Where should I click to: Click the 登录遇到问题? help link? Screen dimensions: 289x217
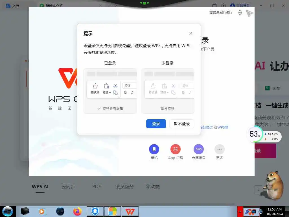[221, 12]
